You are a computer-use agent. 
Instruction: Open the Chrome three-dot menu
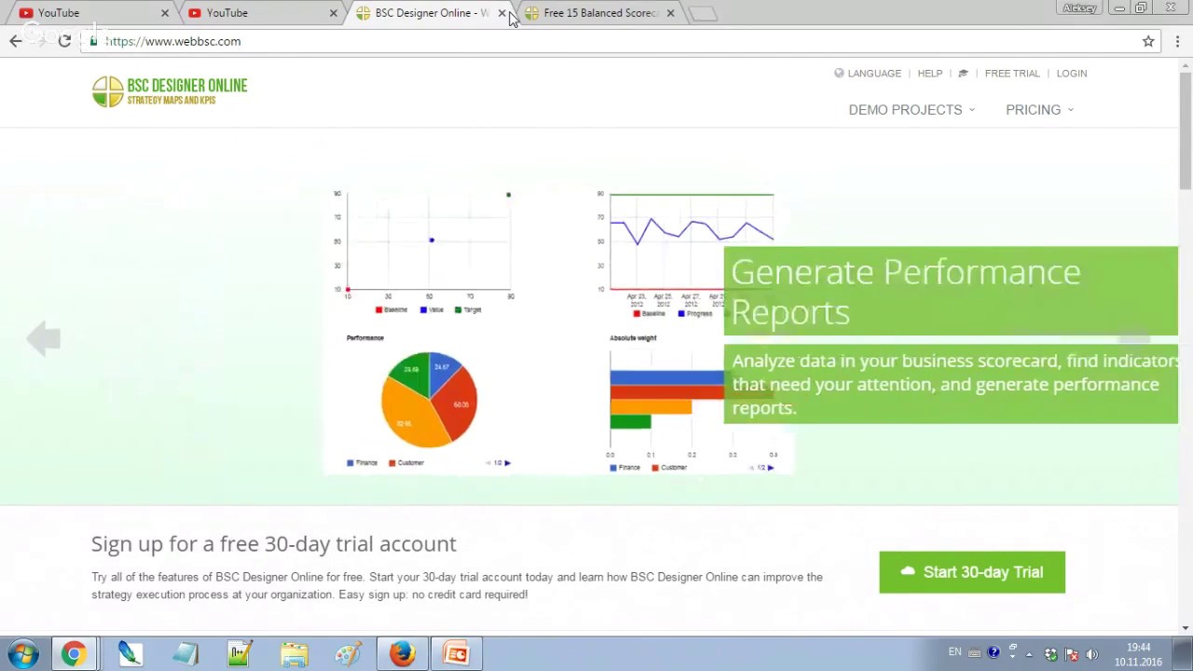(x=1177, y=41)
